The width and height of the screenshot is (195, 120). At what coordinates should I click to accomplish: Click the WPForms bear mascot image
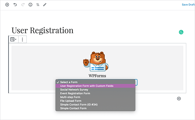[96, 61]
